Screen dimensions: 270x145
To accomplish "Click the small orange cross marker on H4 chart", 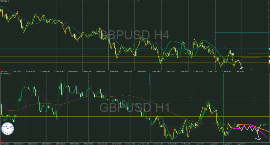I will [x=251, y=69].
